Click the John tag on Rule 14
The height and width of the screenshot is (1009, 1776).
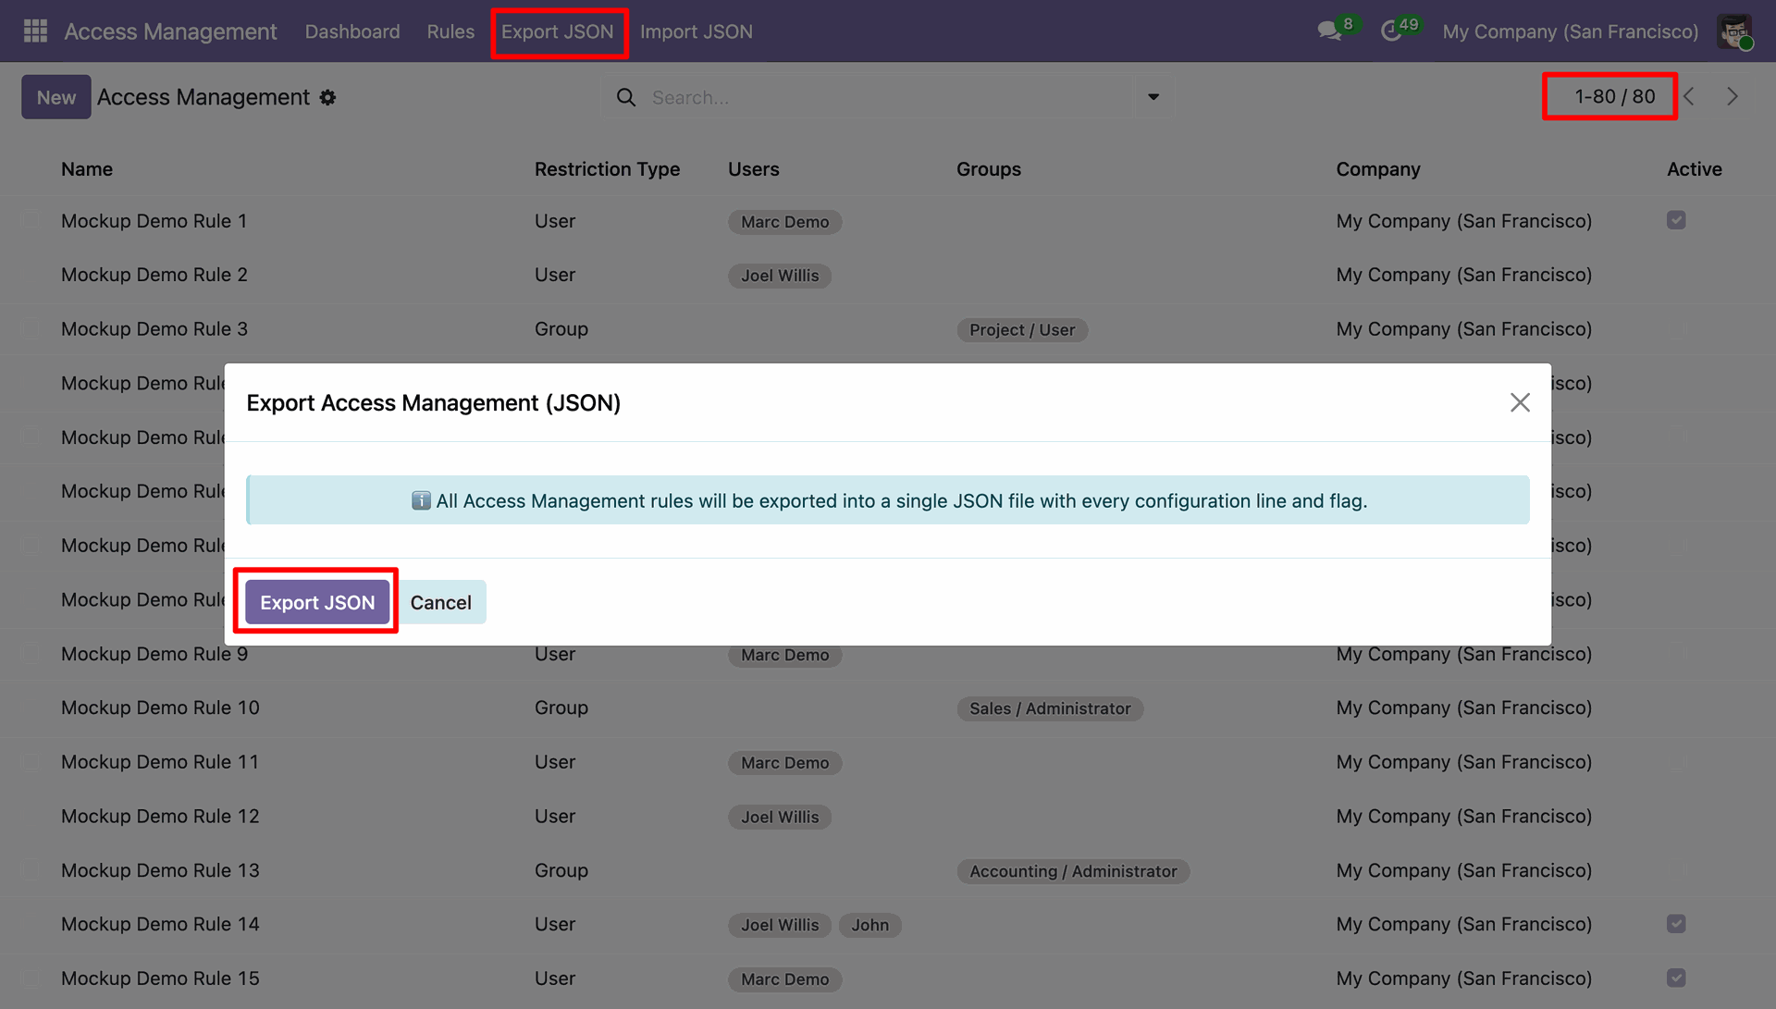point(870,925)
